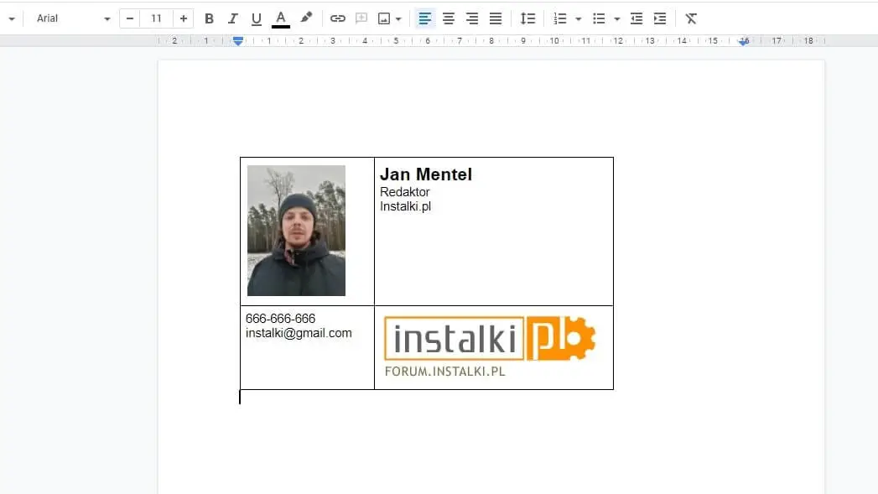
Task: Increase font size with plus button
Action: 184,18
